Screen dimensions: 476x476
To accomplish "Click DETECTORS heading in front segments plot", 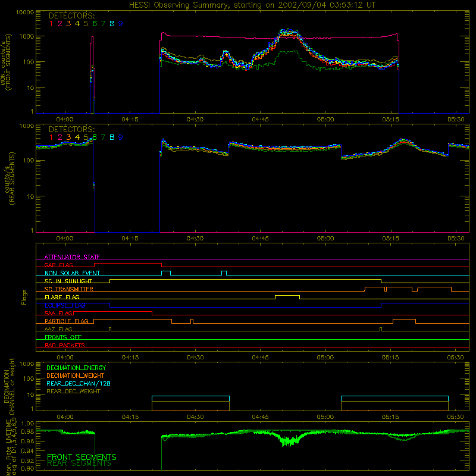I will click(x=71, y=15).
